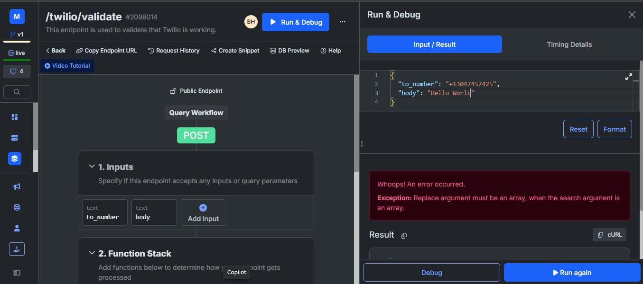Open the dashboard icon in left sidebar
643x284 pixels.
(x=14, y=117)
